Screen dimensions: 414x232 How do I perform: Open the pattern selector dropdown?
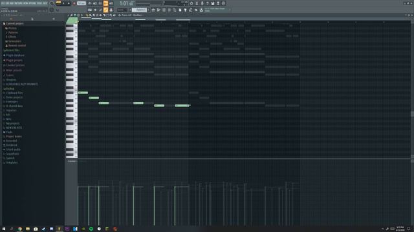tap(139, 10)
